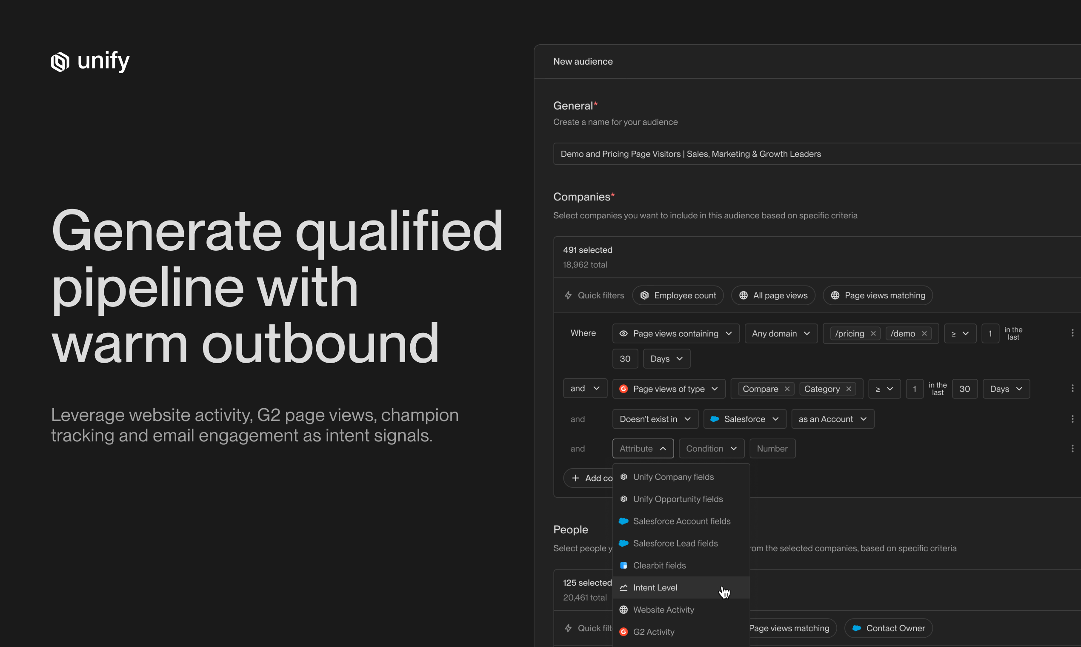The height and width of the screenshot is (647, 1081).
Task: Select Intent Level in the attribute menu
Action: (654, 587)
